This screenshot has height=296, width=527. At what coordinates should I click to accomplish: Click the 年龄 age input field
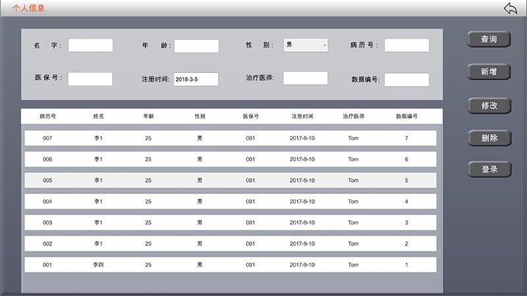tap(196, 46)
